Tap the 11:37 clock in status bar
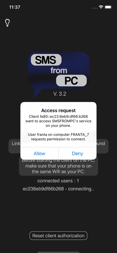 (x=15, y=7)
